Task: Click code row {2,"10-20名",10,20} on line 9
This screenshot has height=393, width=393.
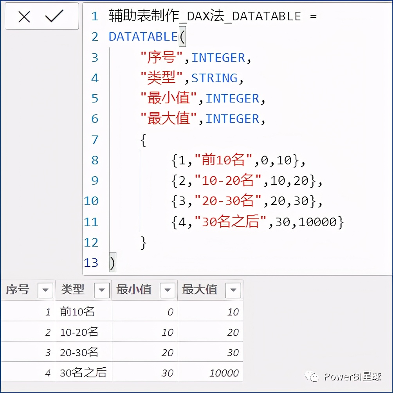Action: 247,181
